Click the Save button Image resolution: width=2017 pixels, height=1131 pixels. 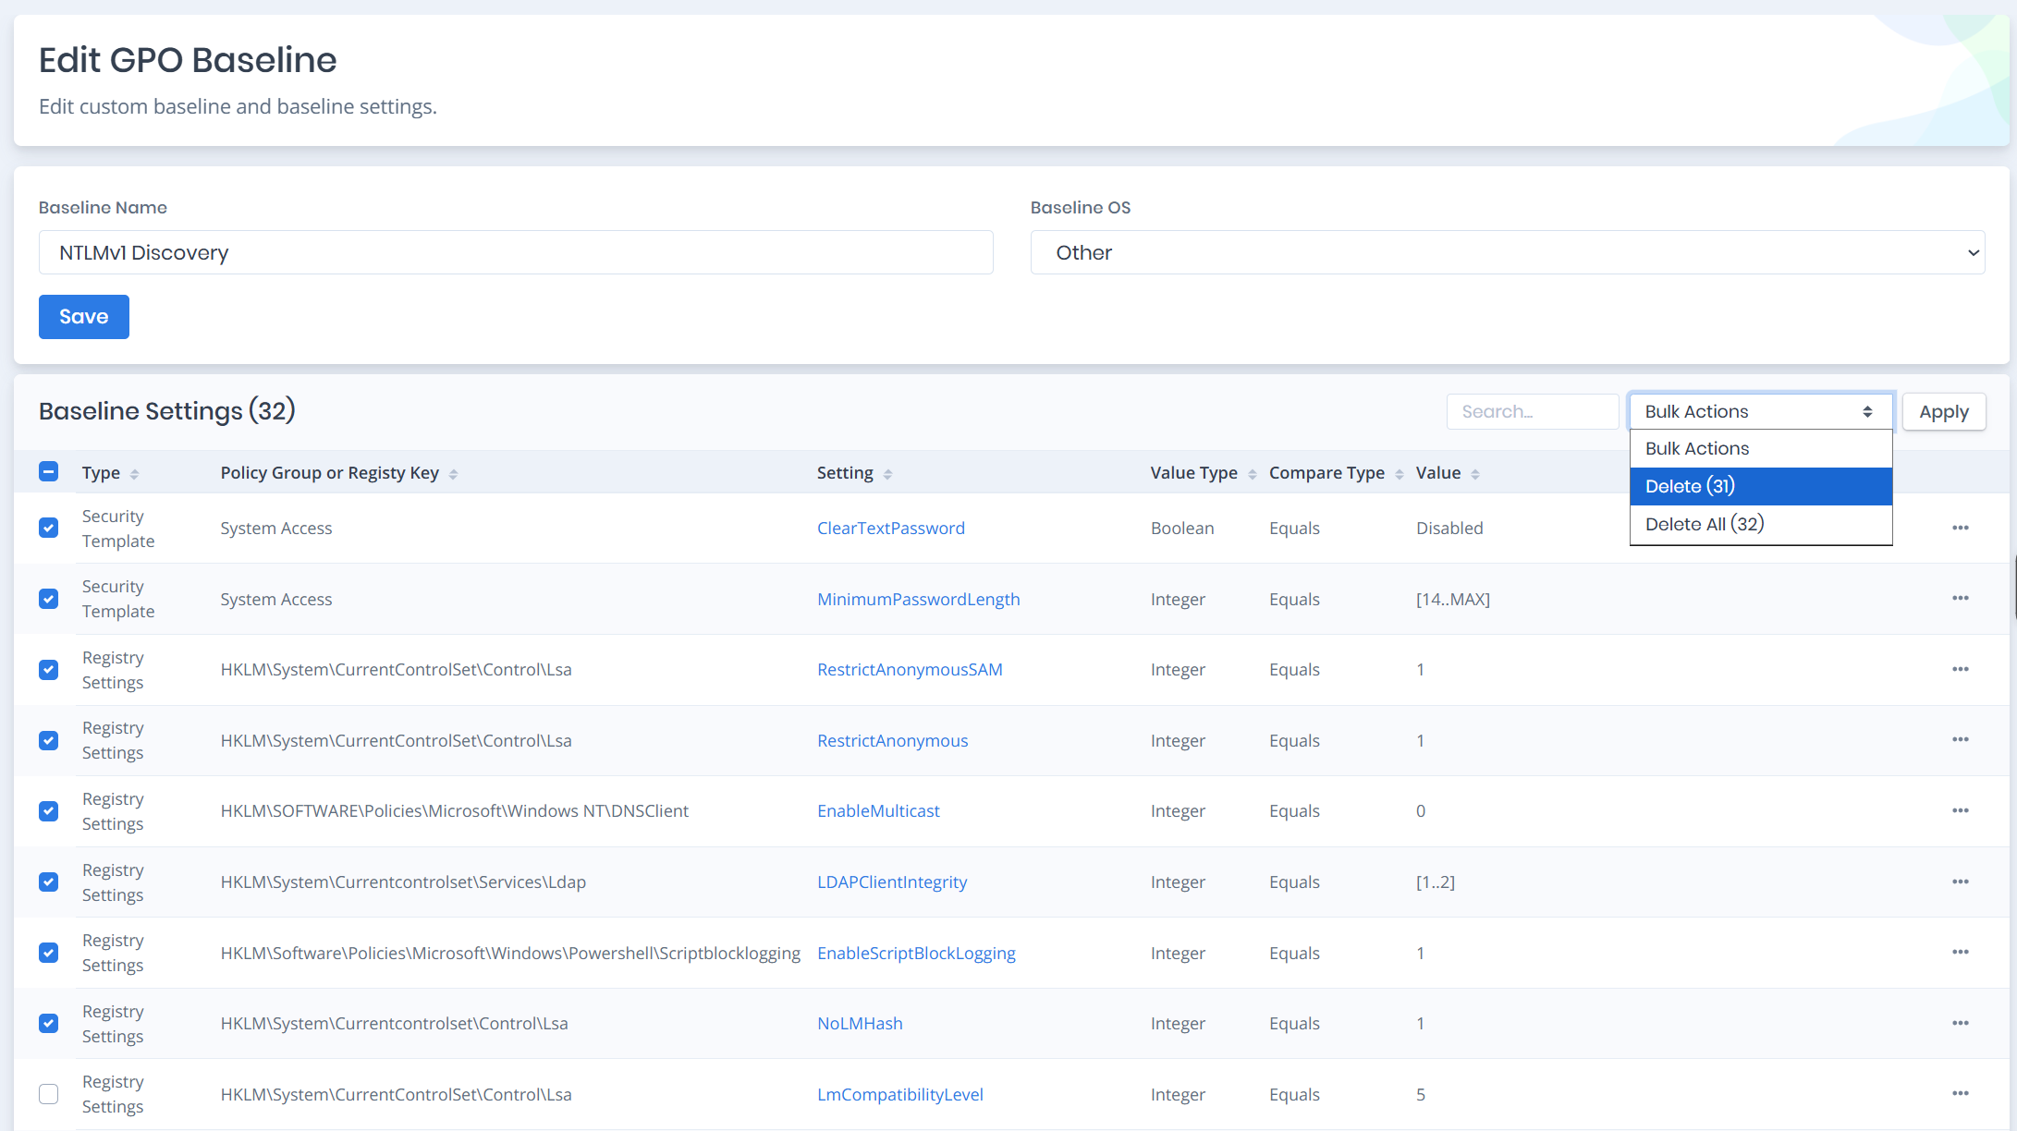pos(84,317)
